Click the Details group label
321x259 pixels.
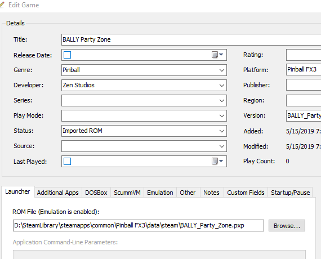(x=15, y=23)
